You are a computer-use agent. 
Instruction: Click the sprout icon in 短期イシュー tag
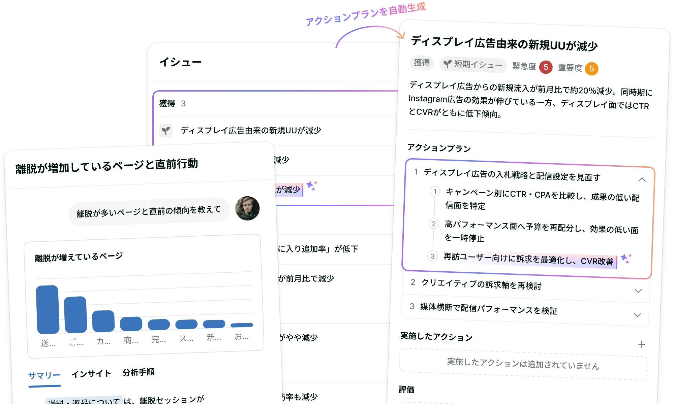[447, 64]
